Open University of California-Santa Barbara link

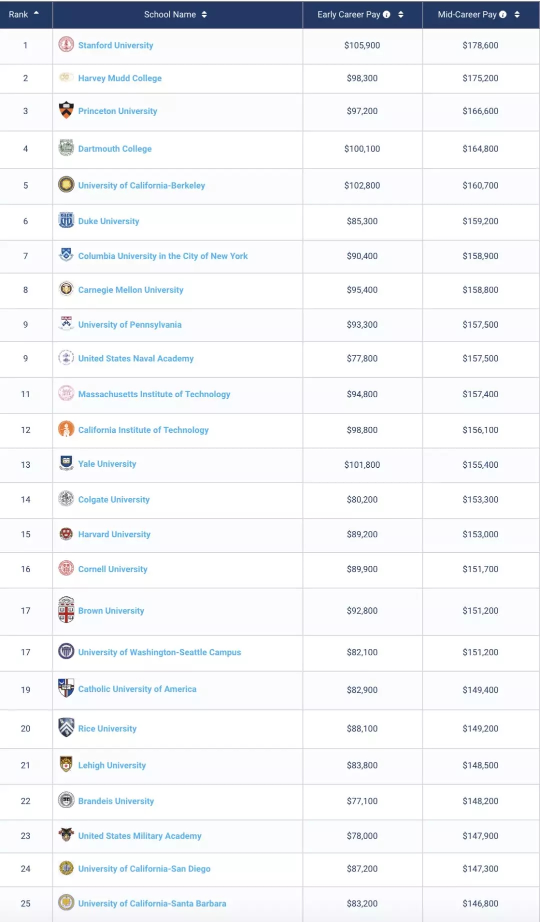pyautogui.click(x=152, y=903)
